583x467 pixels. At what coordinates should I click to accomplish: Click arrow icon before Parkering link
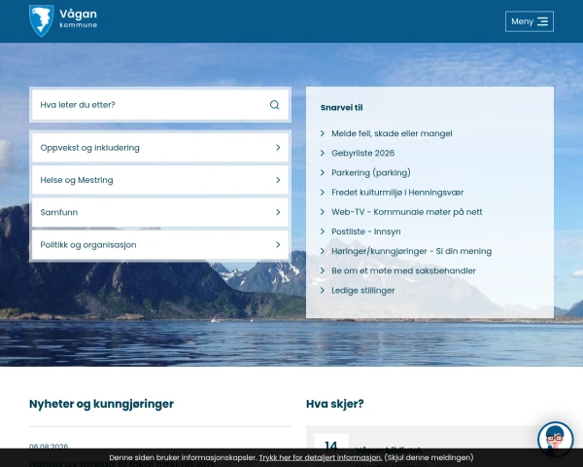point(323,173)
